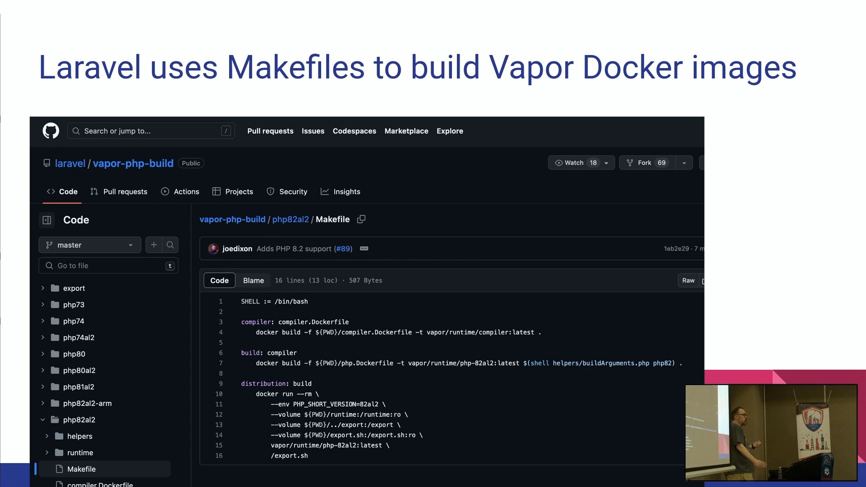Collapse the php82al2 folder chevron
Viewport: 866px width, 487px height.
pyautogui.click(x=43, y=420)
